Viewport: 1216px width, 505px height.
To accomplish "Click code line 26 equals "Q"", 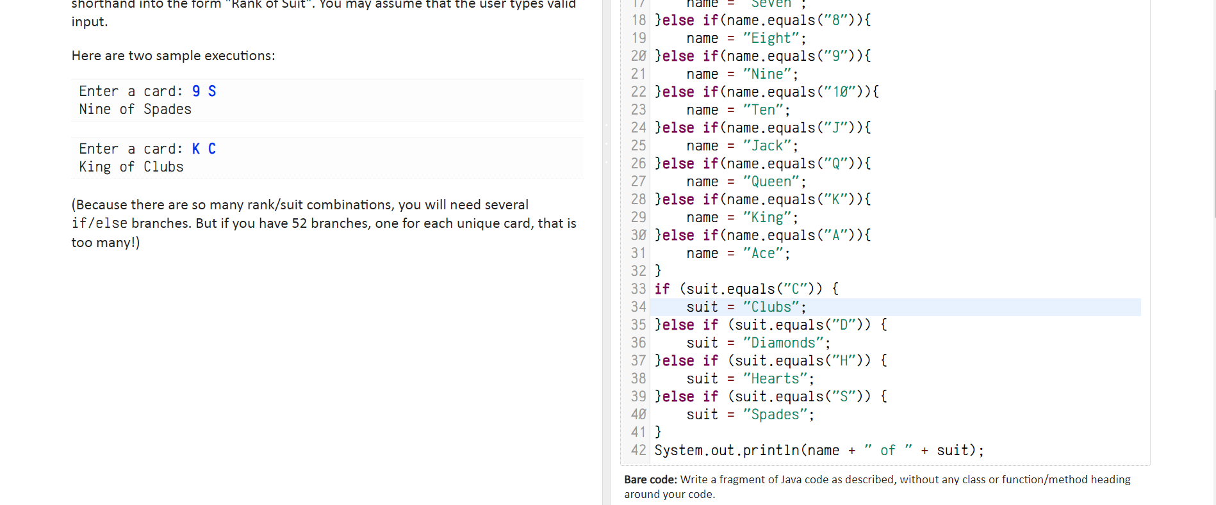I will coord(762,163).
